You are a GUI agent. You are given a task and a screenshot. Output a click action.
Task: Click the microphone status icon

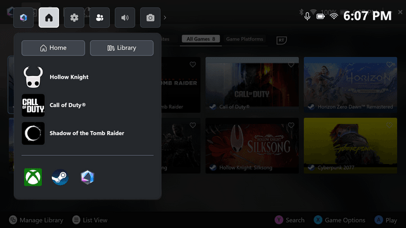(307, 16)
